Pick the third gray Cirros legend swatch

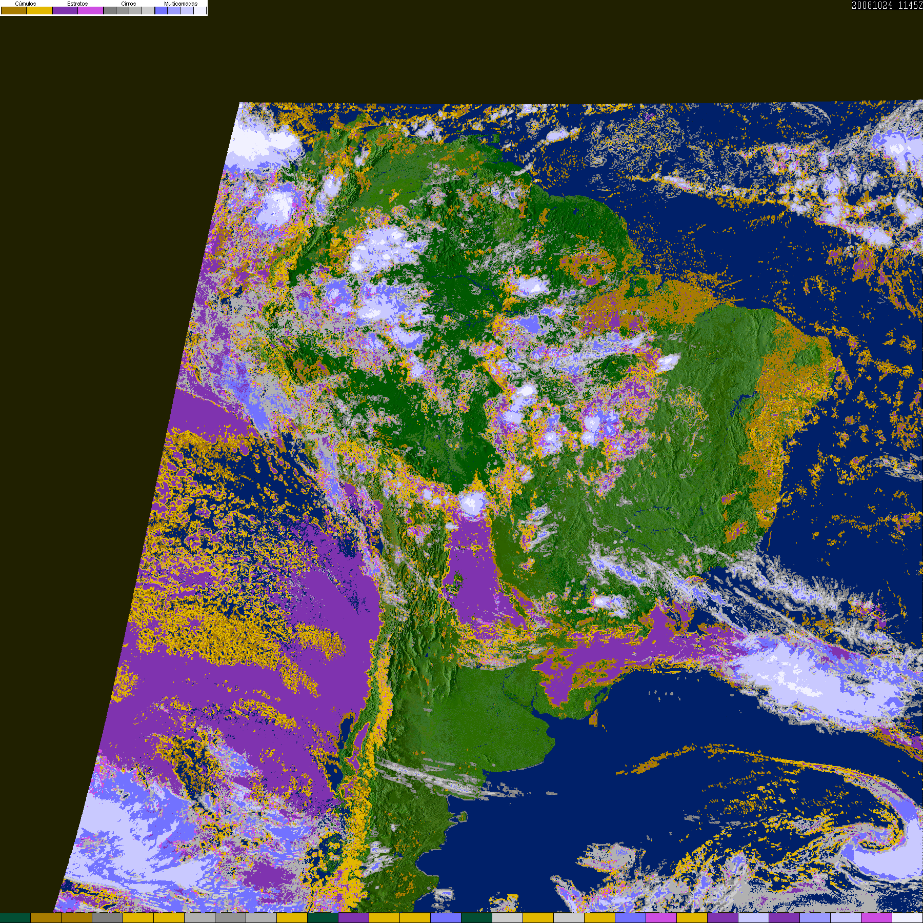tap(135, 10)
